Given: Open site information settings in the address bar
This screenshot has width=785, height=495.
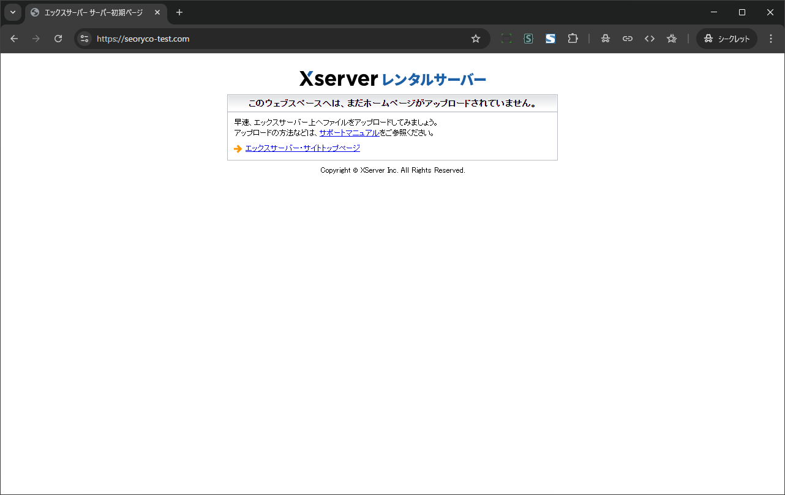Looking at the screenshot, I should click(x=83, y=38).
